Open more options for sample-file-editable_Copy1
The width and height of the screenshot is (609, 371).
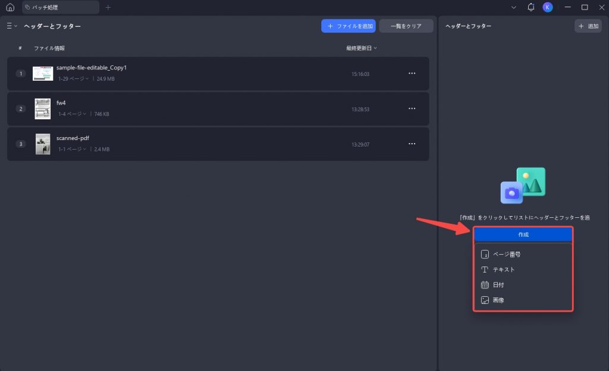[412, 73]
